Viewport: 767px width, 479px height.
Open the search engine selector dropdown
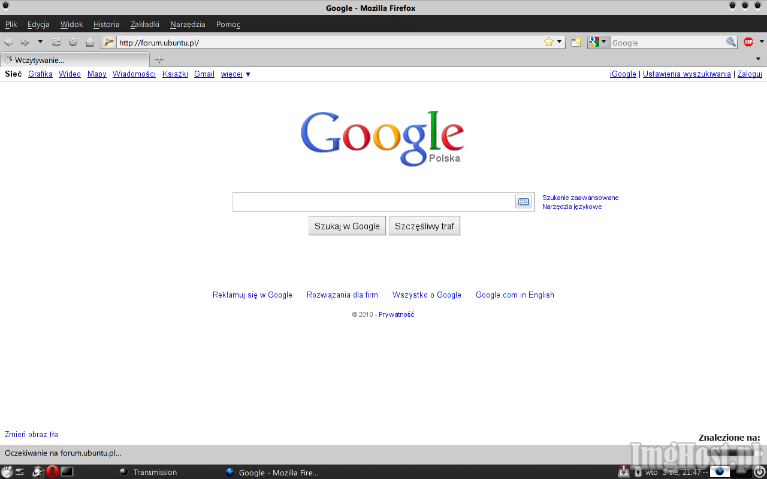[598, 42]
